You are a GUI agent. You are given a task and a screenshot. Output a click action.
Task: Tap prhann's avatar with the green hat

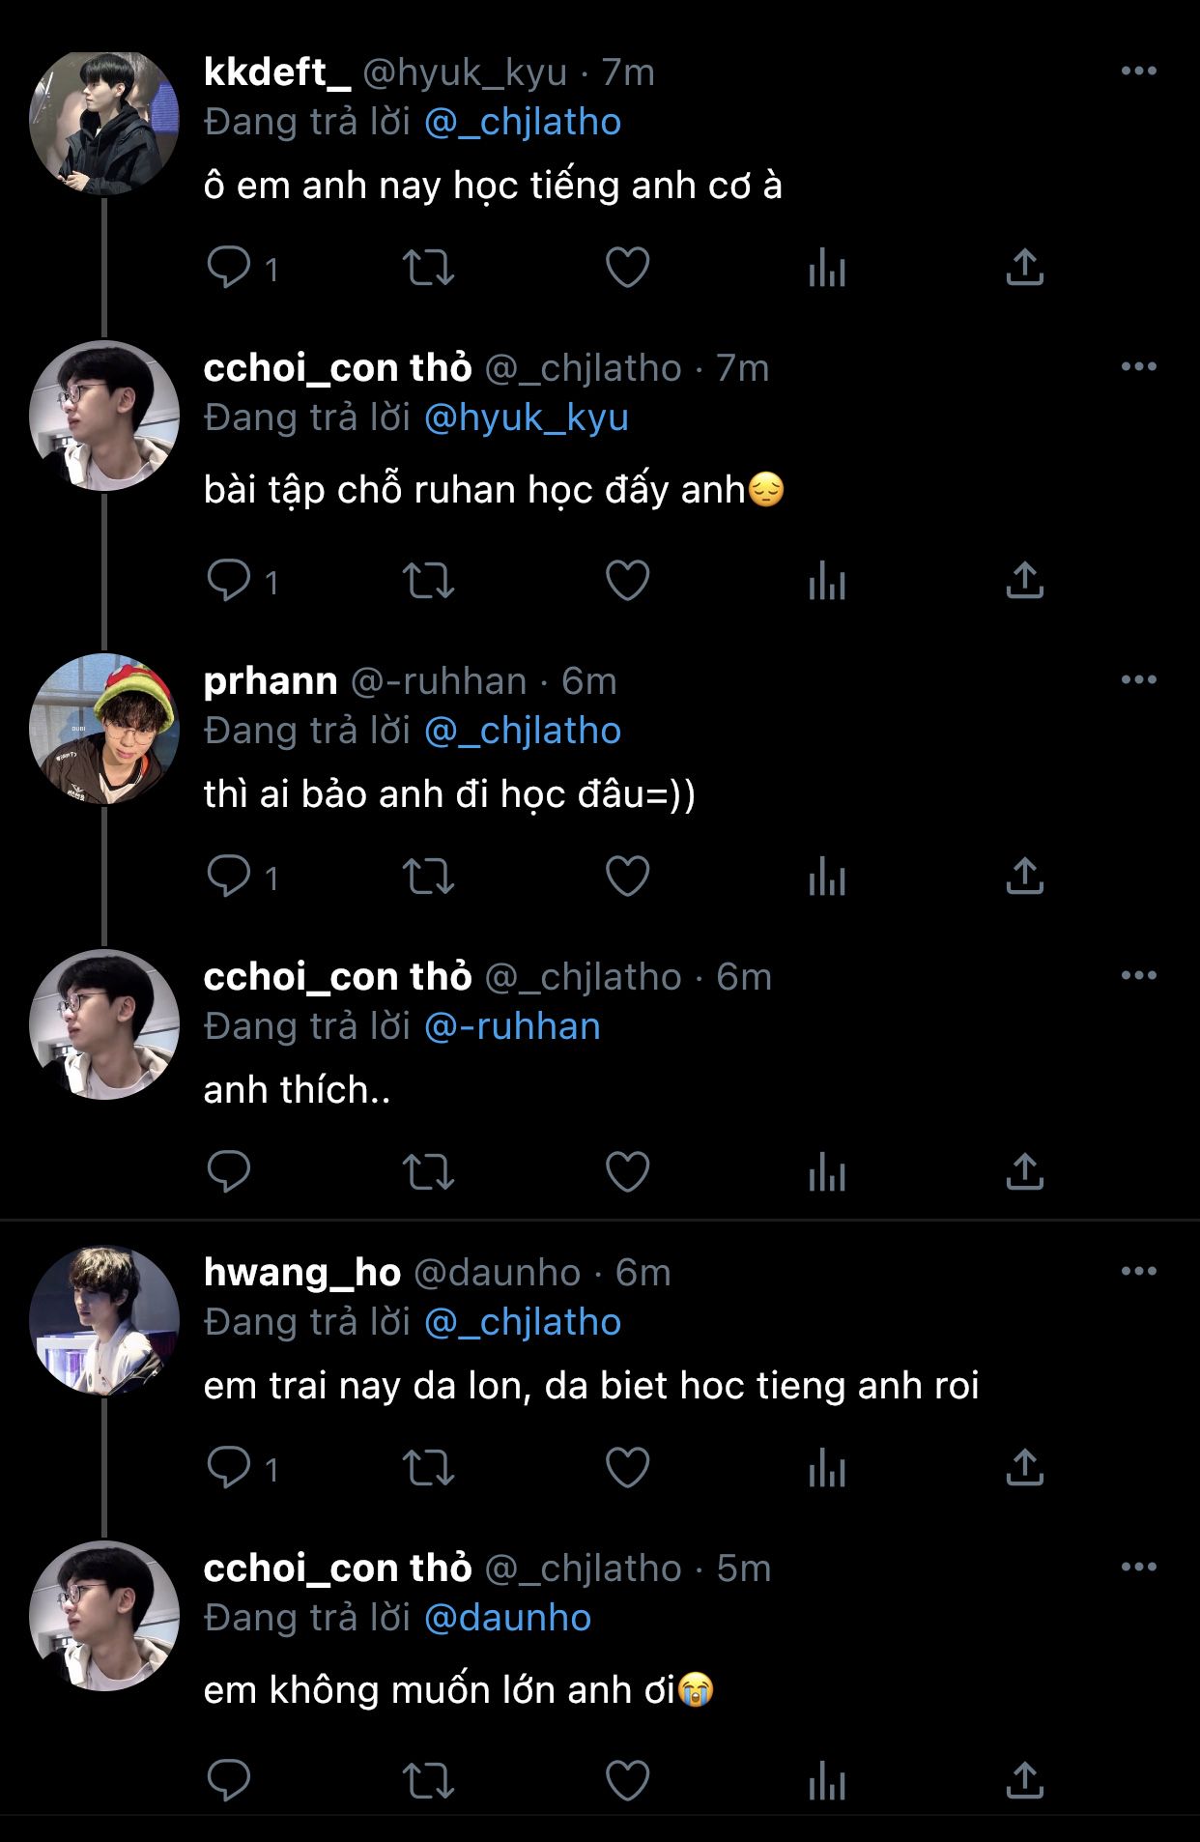click(104, 730)
